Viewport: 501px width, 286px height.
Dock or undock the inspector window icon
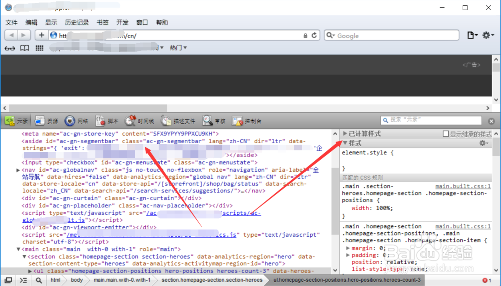8,280
